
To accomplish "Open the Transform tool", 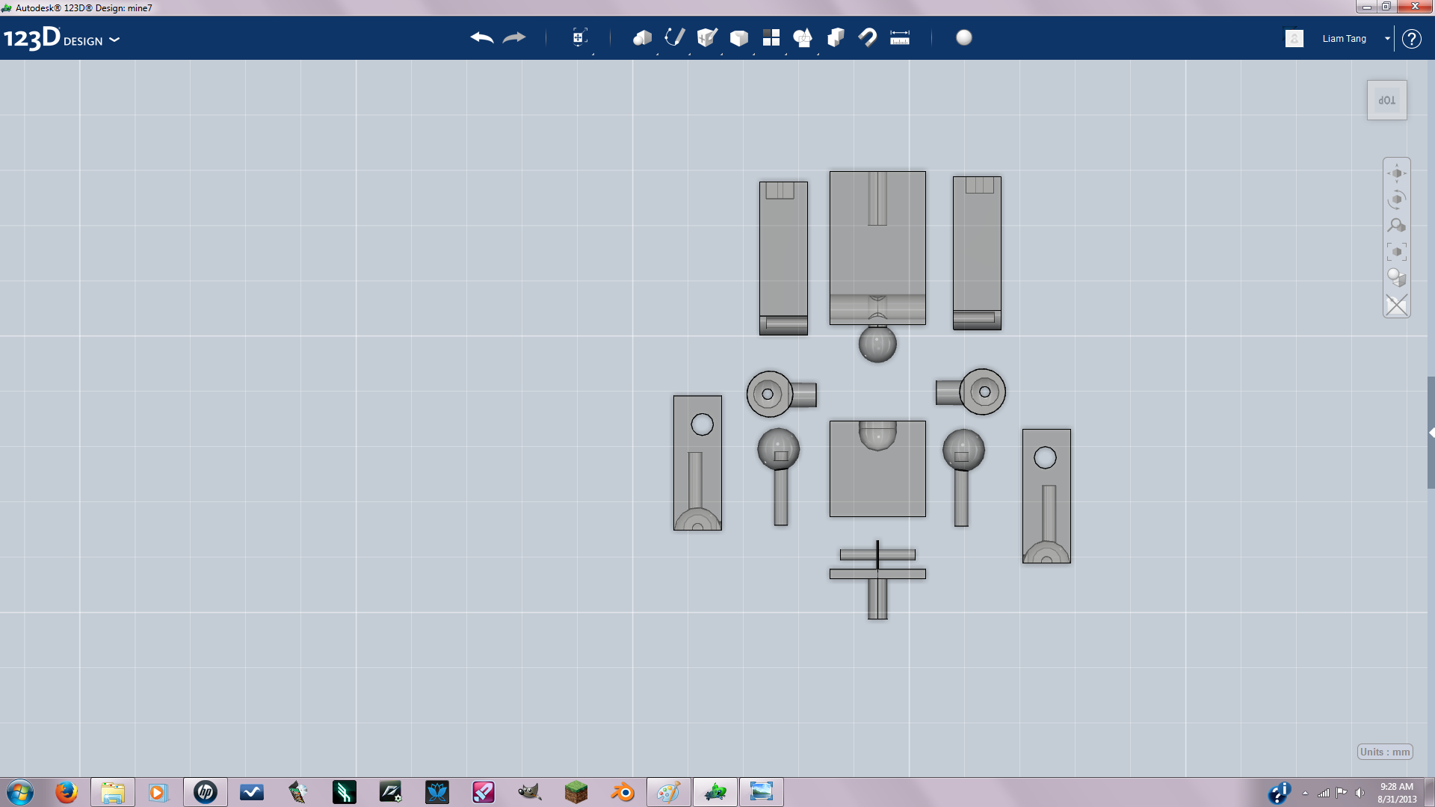I will point(579,37).
